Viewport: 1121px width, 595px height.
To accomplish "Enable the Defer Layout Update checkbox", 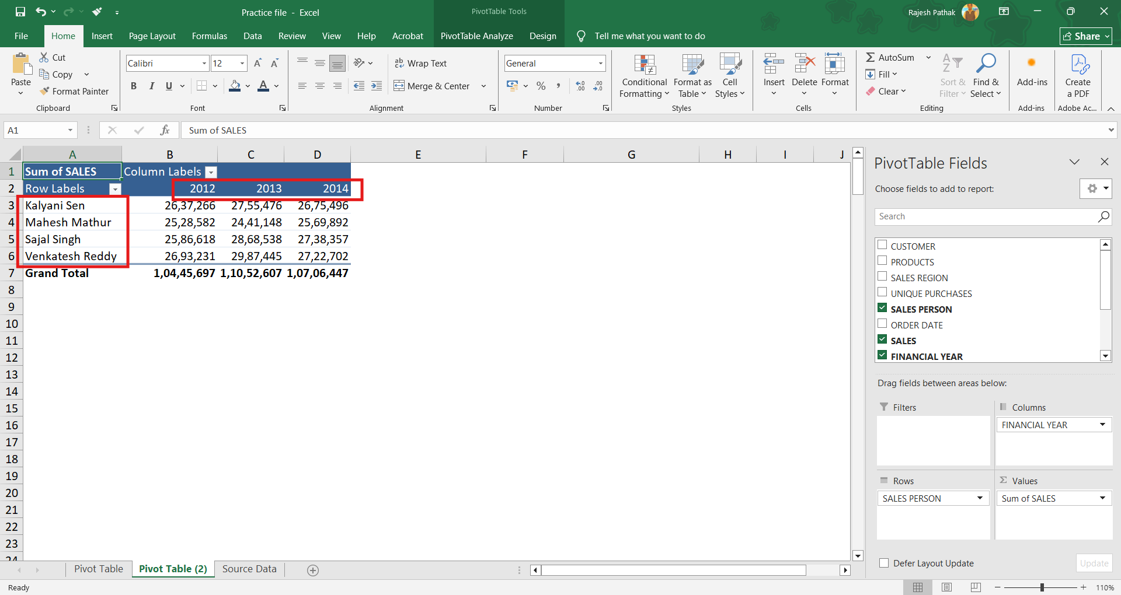I will (x=884, y=563).
